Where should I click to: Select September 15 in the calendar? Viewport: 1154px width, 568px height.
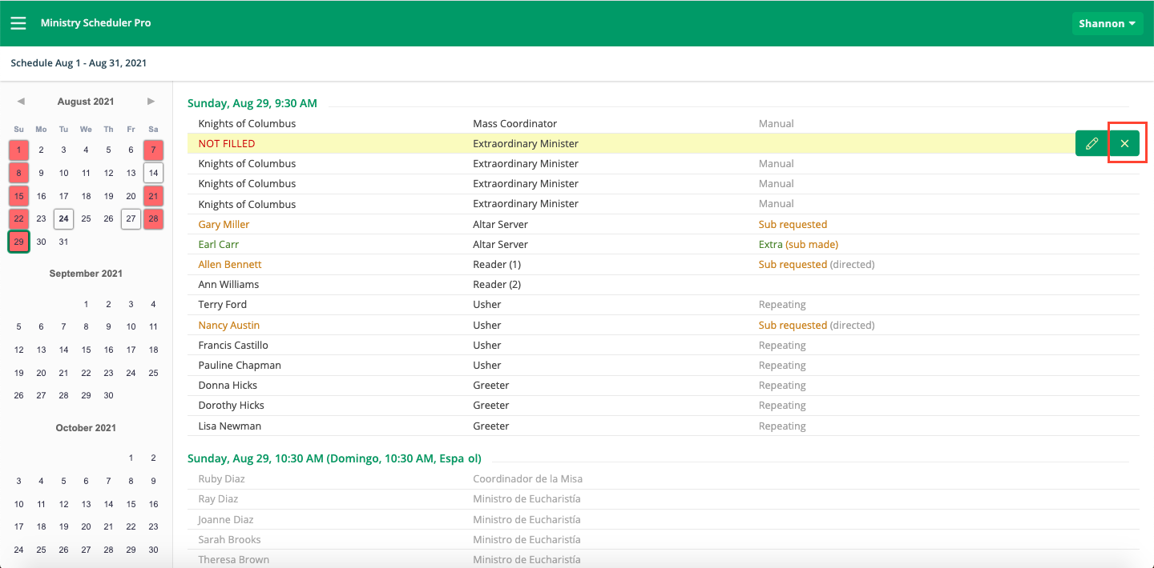coord(86,350)
